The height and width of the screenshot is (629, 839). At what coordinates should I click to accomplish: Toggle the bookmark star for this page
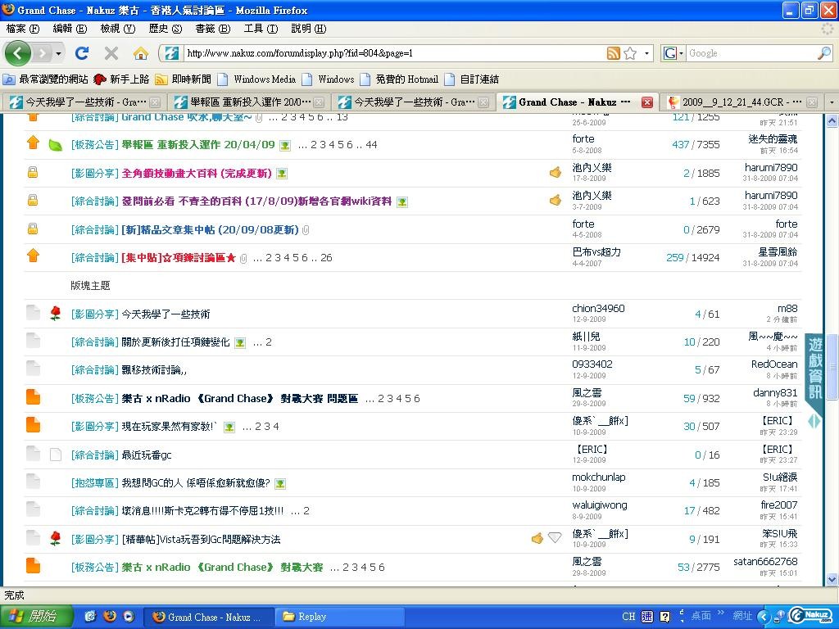click(630, 53)
